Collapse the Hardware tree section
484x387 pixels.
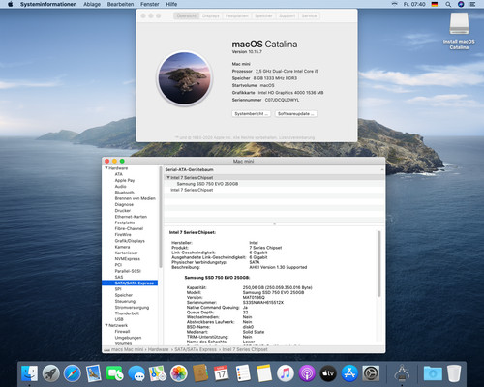coord(106,168)
